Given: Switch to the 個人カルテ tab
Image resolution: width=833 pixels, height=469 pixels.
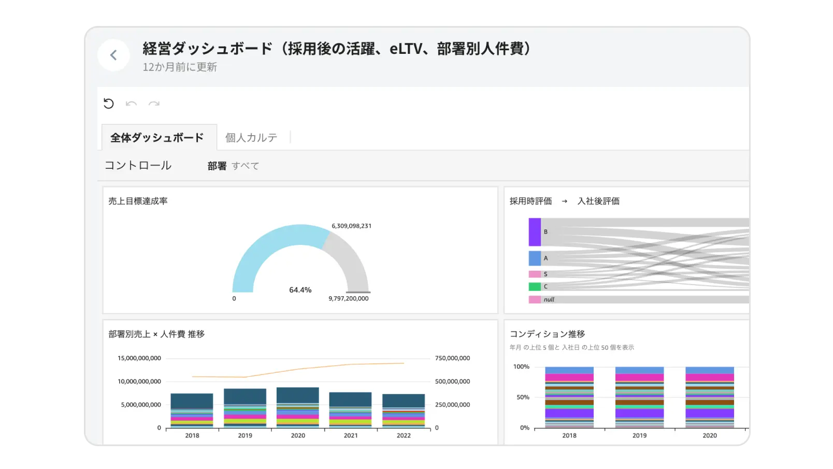Looking at the screenshot, I should click(x=251, y=137).
